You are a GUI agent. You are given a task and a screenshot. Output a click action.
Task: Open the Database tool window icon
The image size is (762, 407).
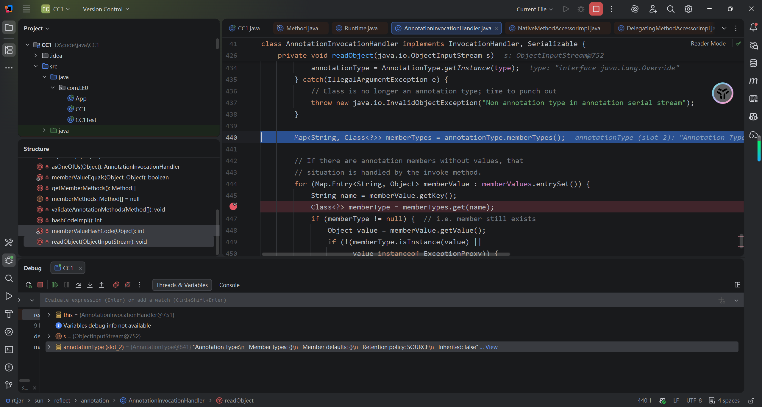753,63
